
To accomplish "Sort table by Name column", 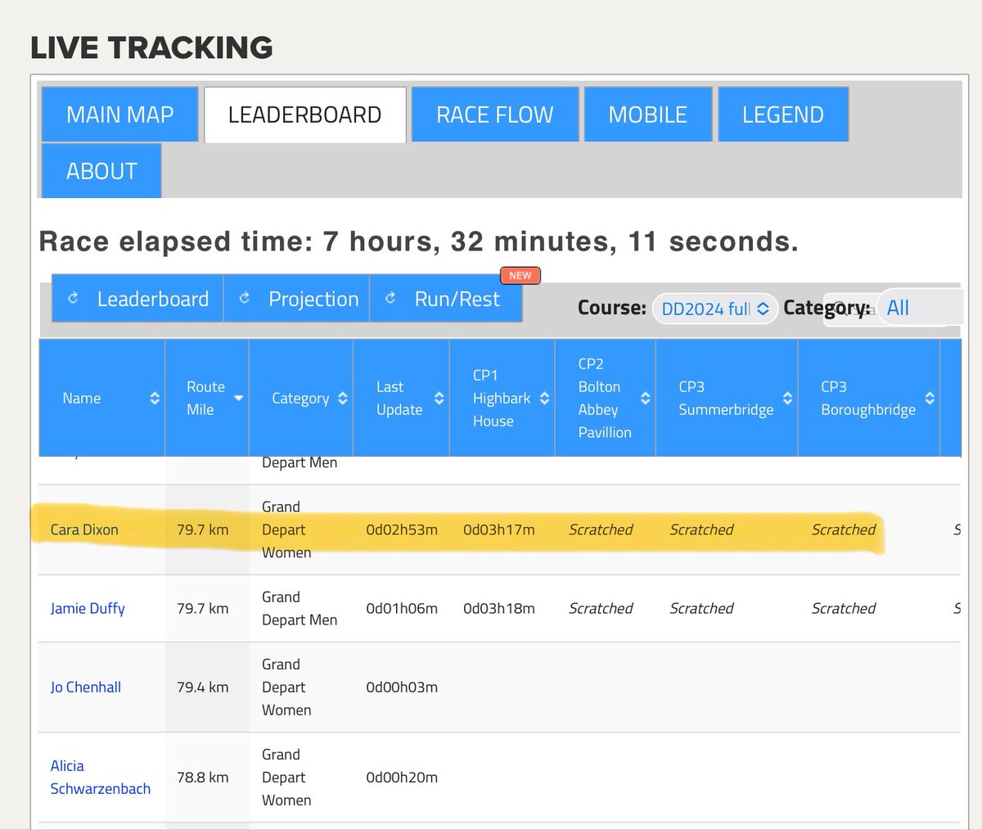I will pyautogui.click(x=102, y=398).
